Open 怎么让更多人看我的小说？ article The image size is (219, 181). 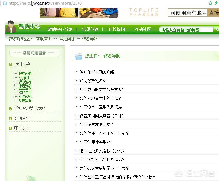[x=102, y=151]
